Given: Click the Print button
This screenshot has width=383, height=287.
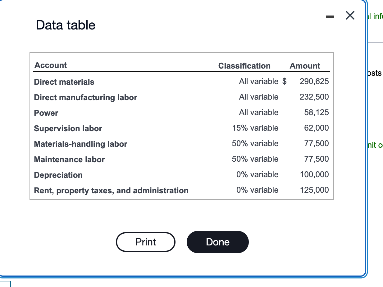Looking at the screenshot, I should (x=146, y=242).
